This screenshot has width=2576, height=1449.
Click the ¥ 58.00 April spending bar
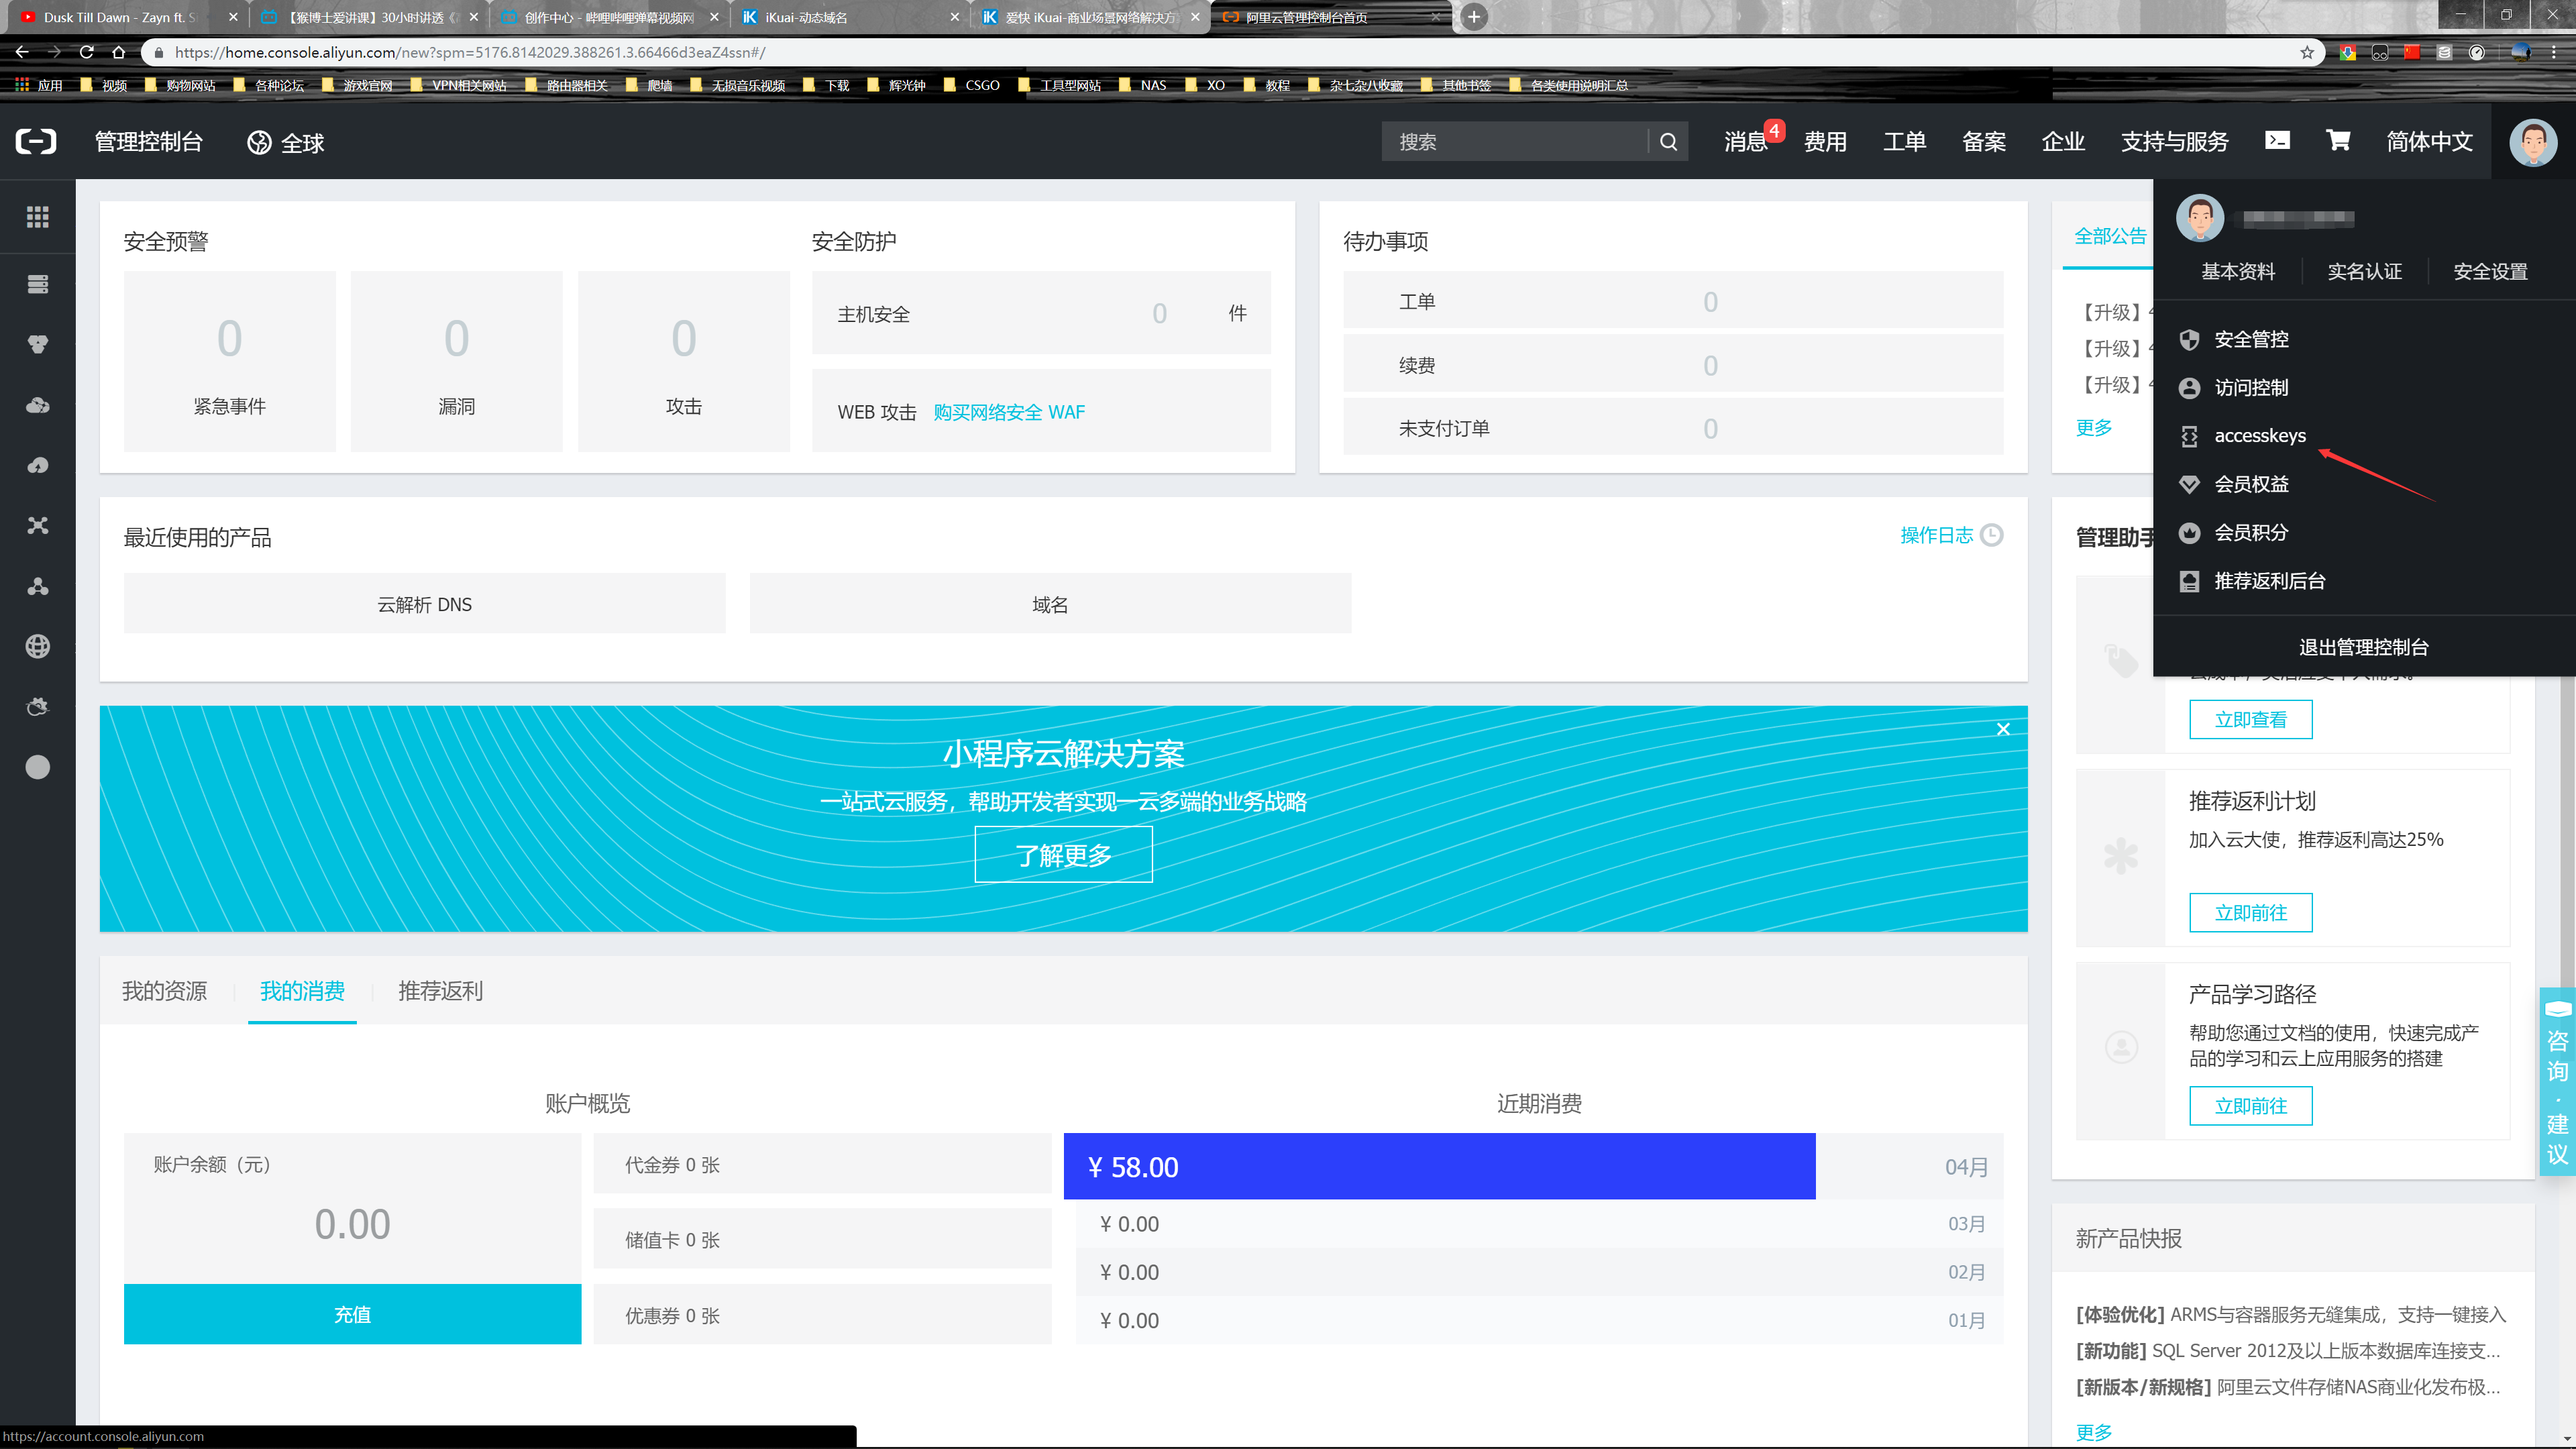[x=1439, y=1166]
